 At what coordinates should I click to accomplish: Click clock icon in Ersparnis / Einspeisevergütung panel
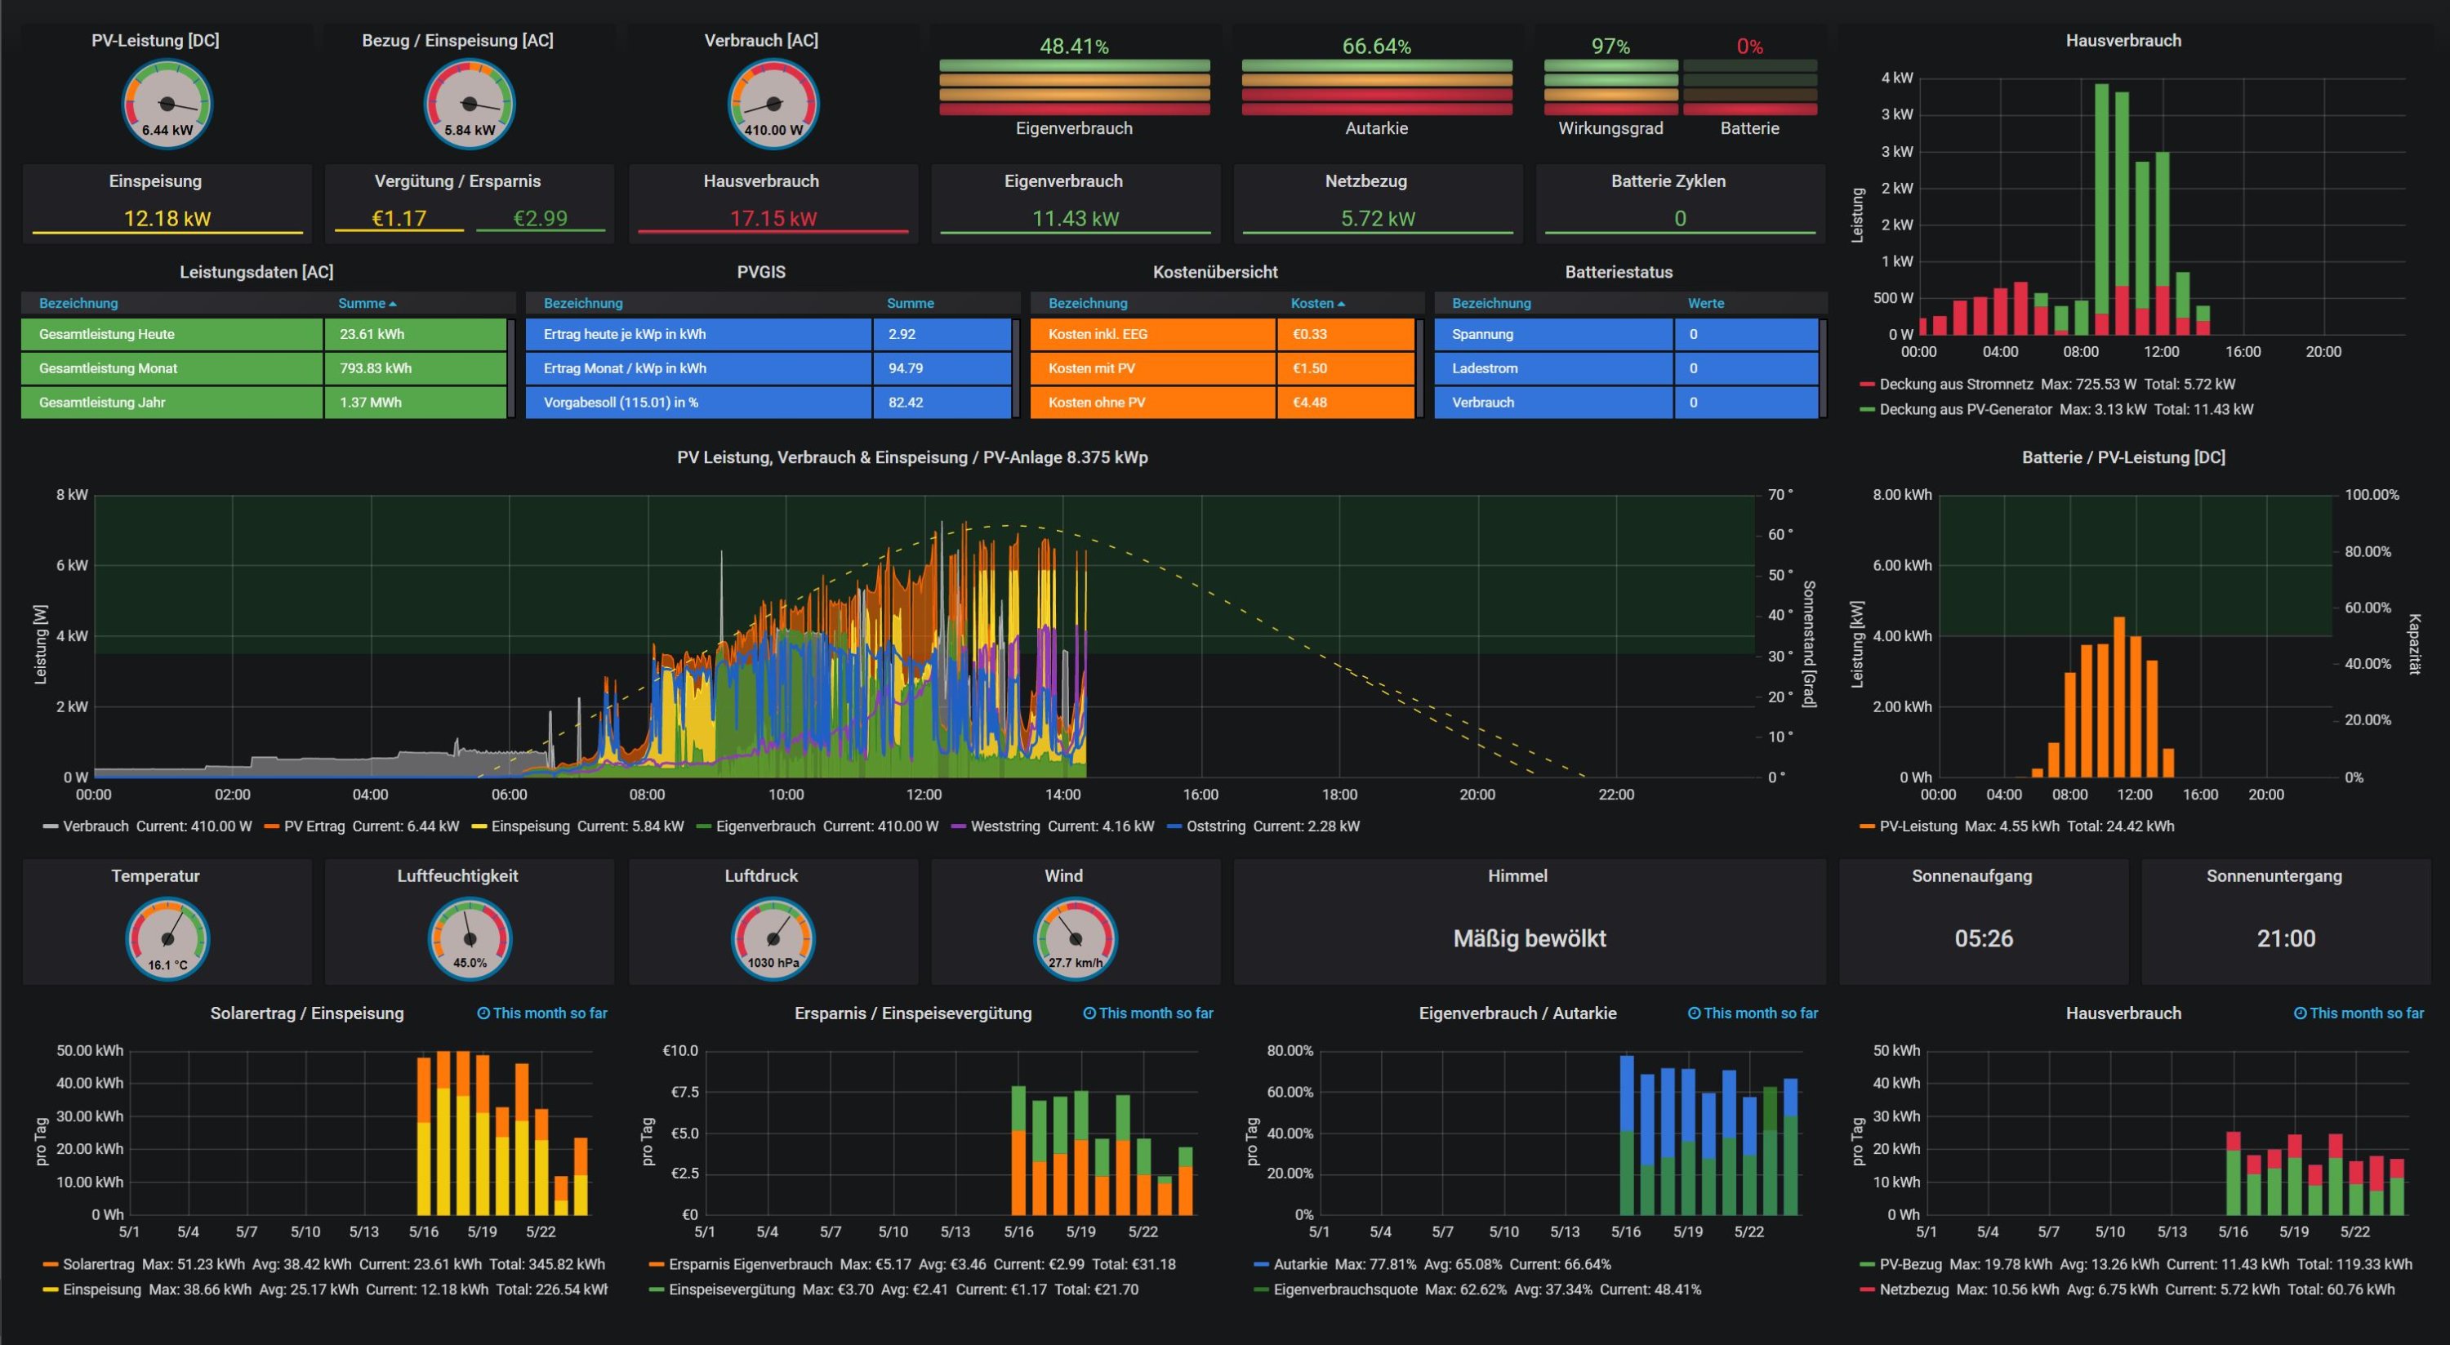pos(1089,1013)
